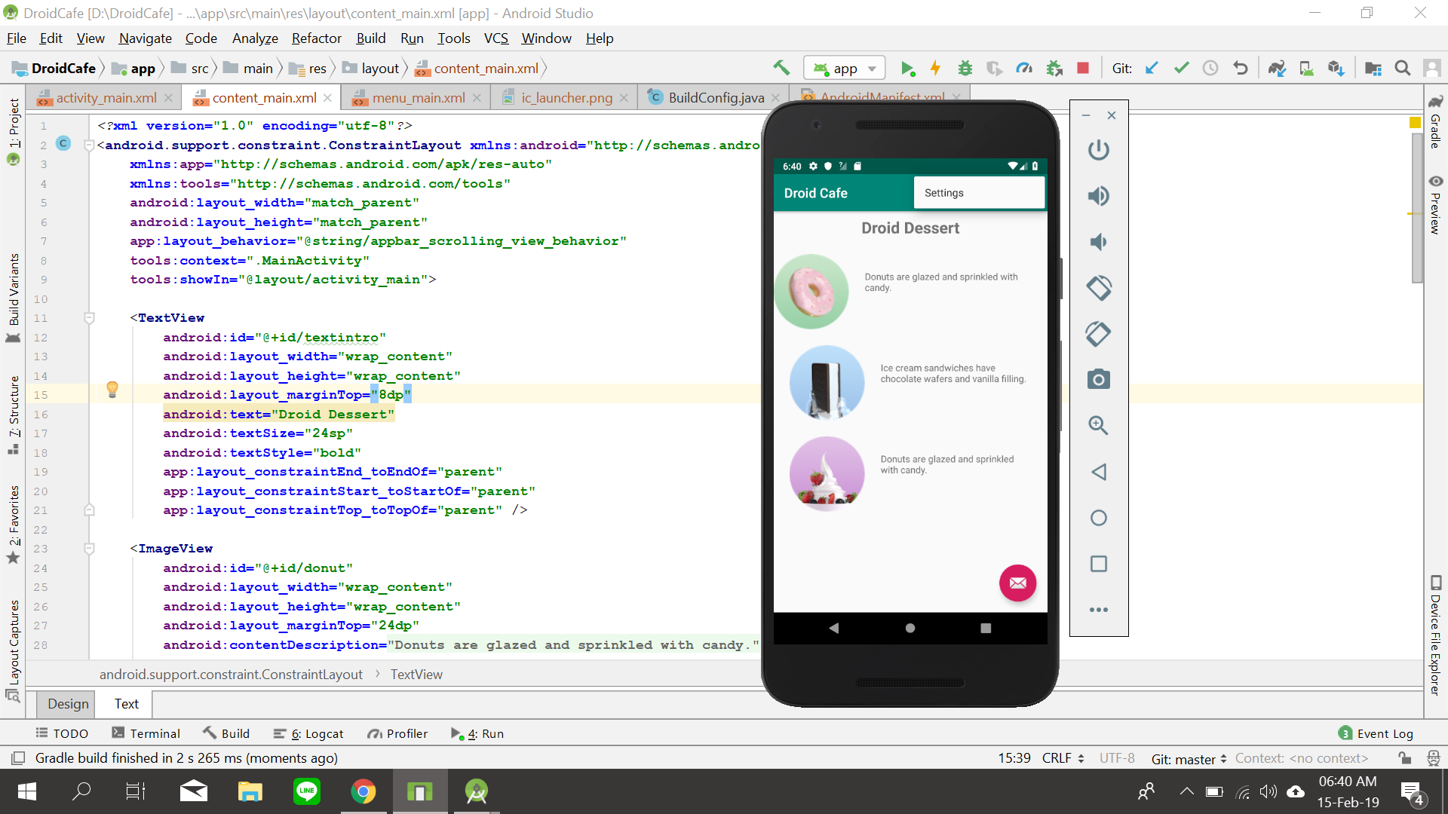The height and width of the screenshot is (814, 1448).
Task: Open the Profiler tool window
Action: (x=397, y=734)
